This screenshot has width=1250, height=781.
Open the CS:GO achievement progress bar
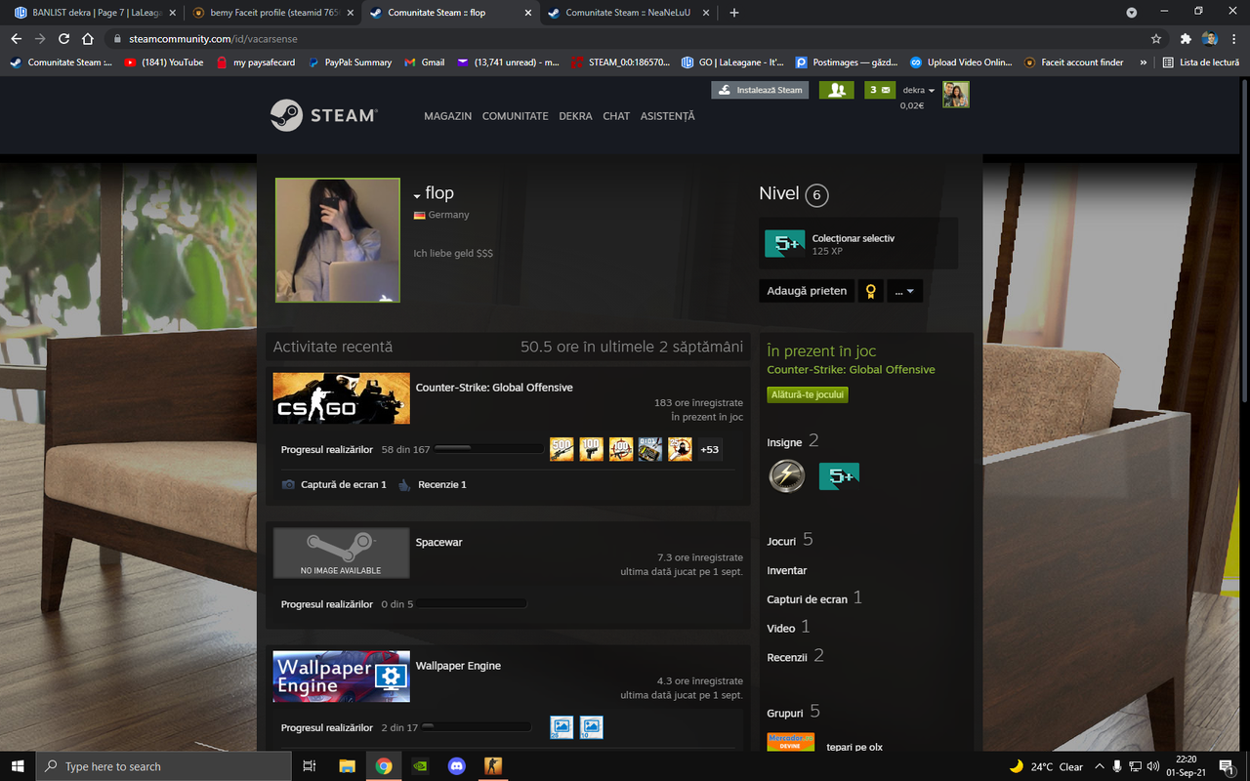pyautogui.click(x=488, y=449)
